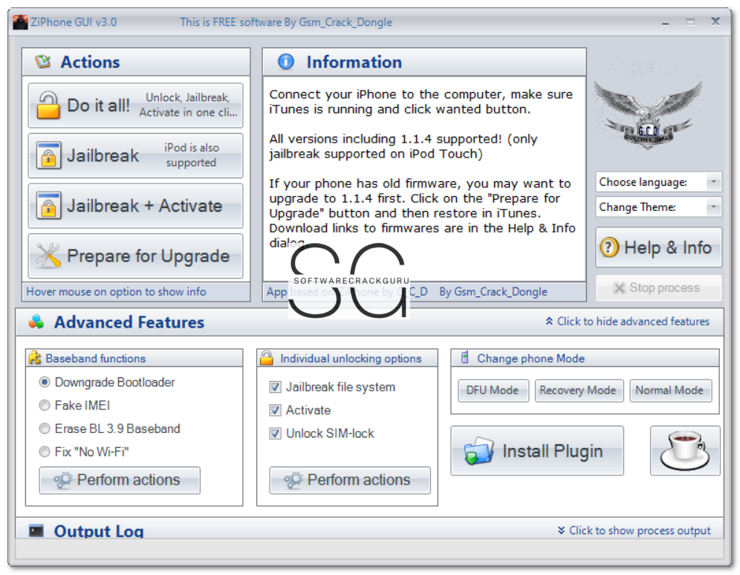Select Erase BL 3.9 Baseband option

pos(45,428)
